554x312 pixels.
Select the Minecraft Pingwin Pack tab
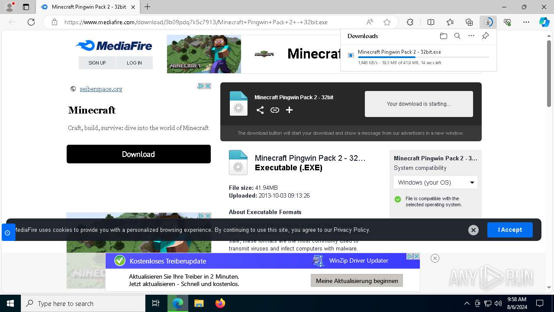pos(88,7)
